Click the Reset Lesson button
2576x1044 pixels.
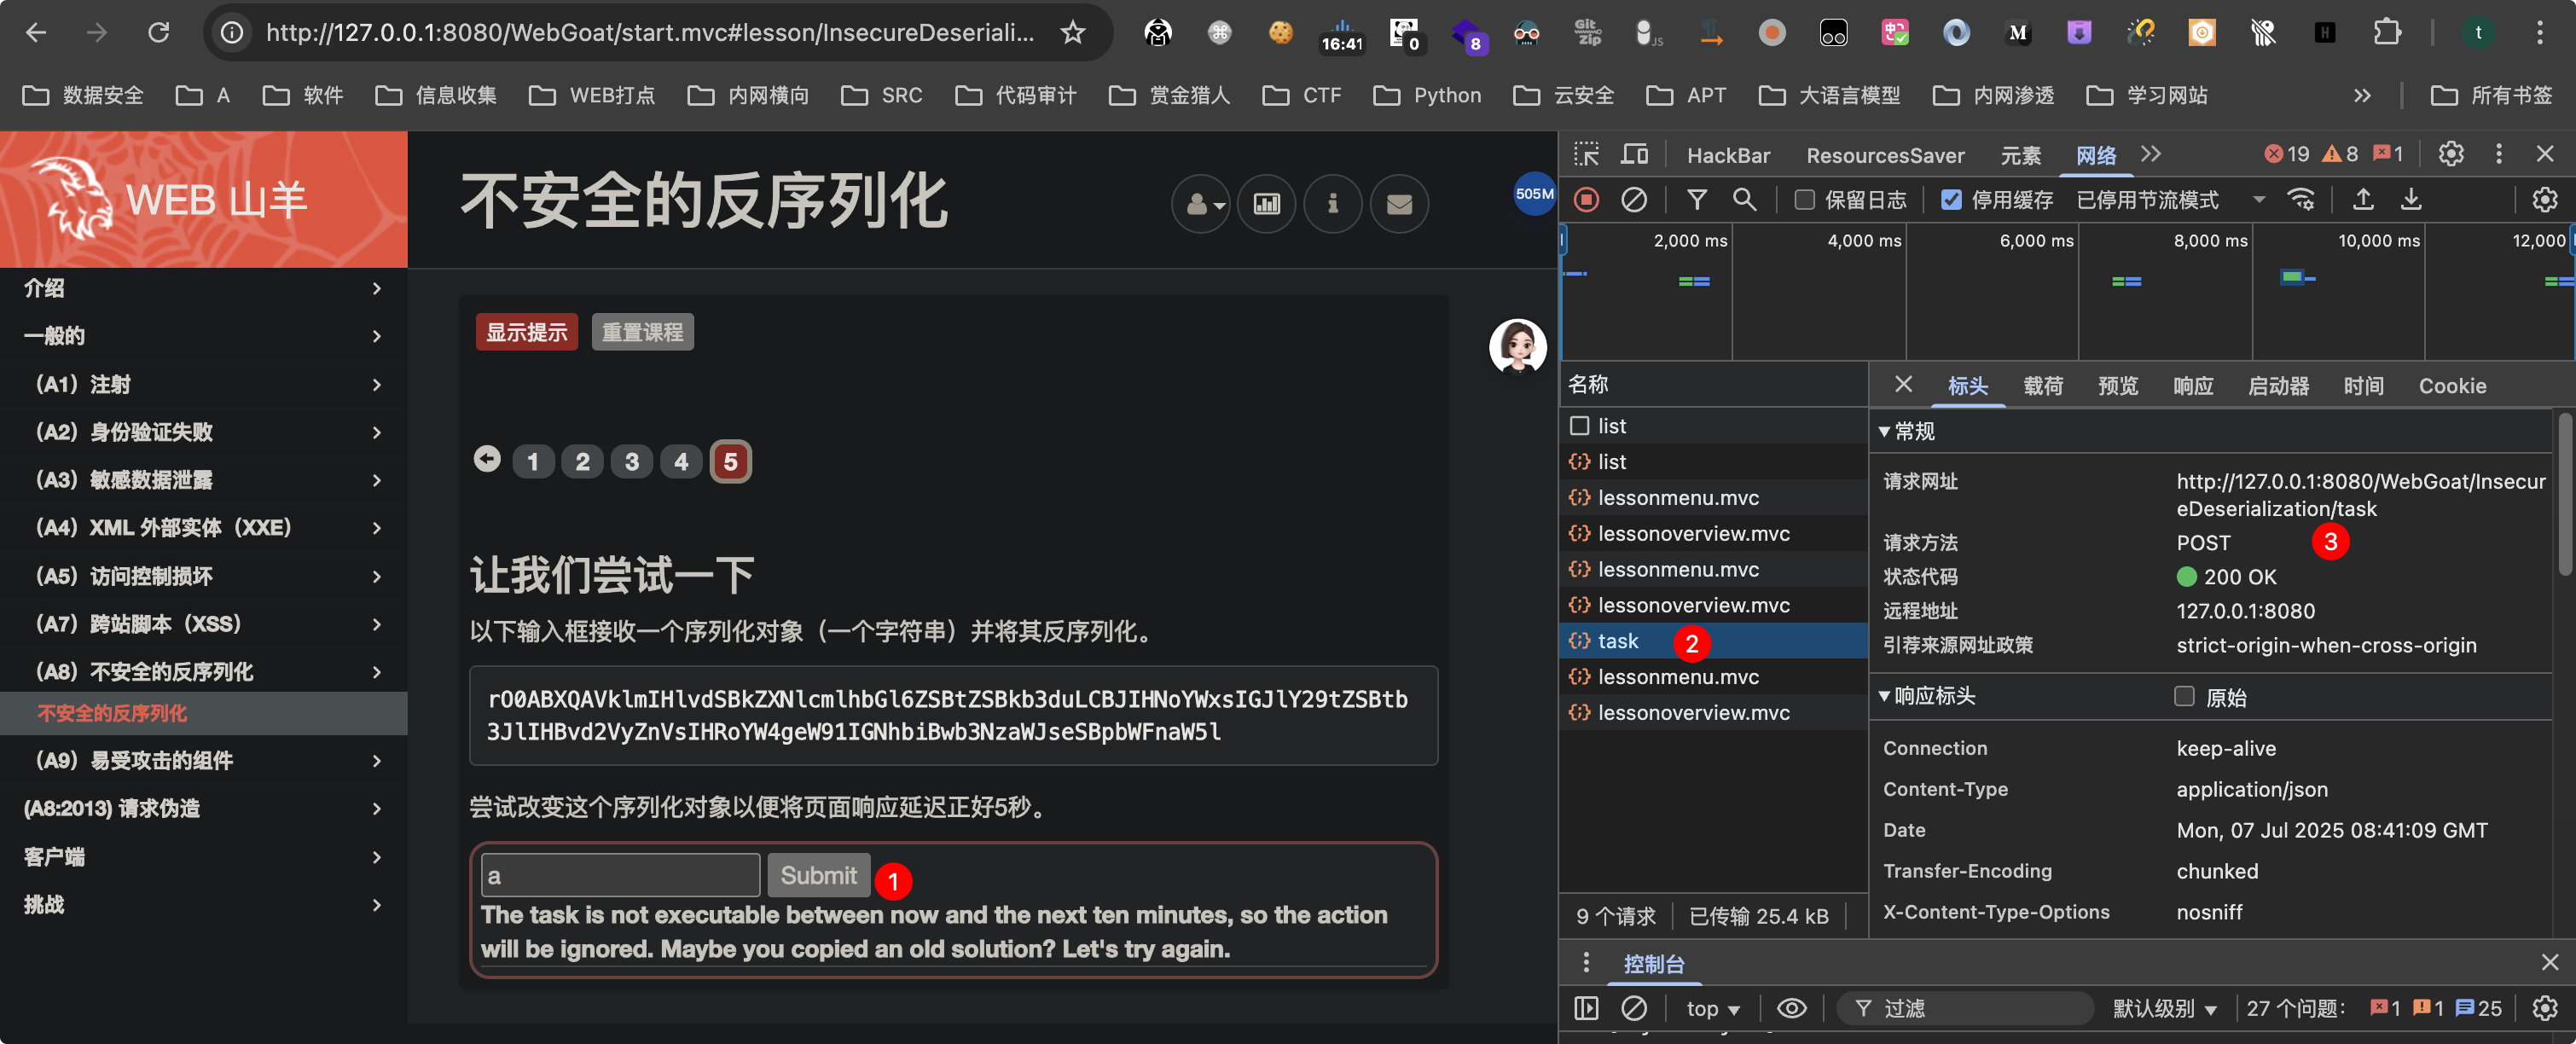pyautogui.click(x=642, y=332)
